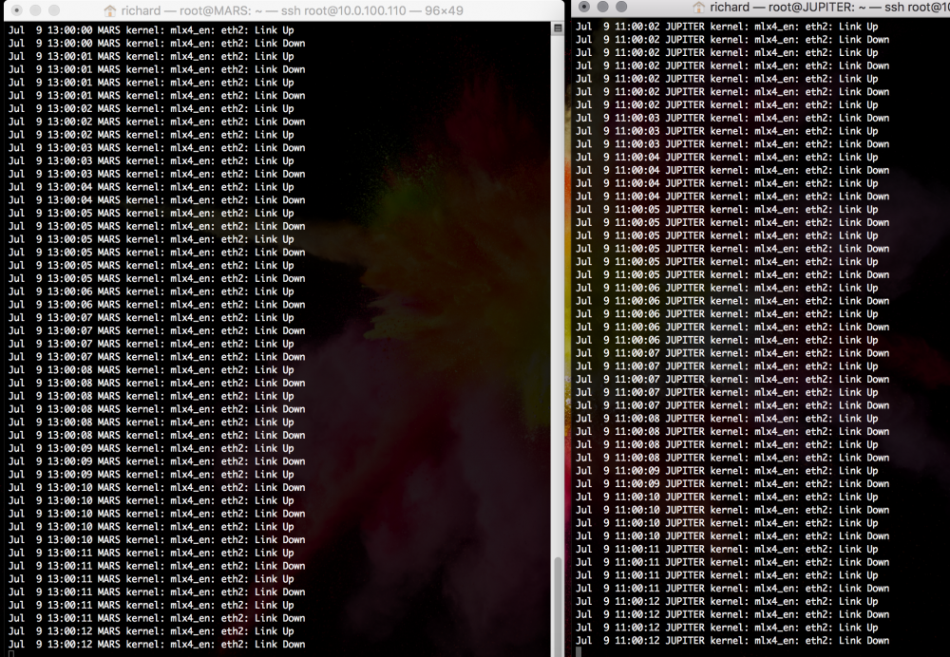Zoom the MARS terminal window

(x=54, y=10)
